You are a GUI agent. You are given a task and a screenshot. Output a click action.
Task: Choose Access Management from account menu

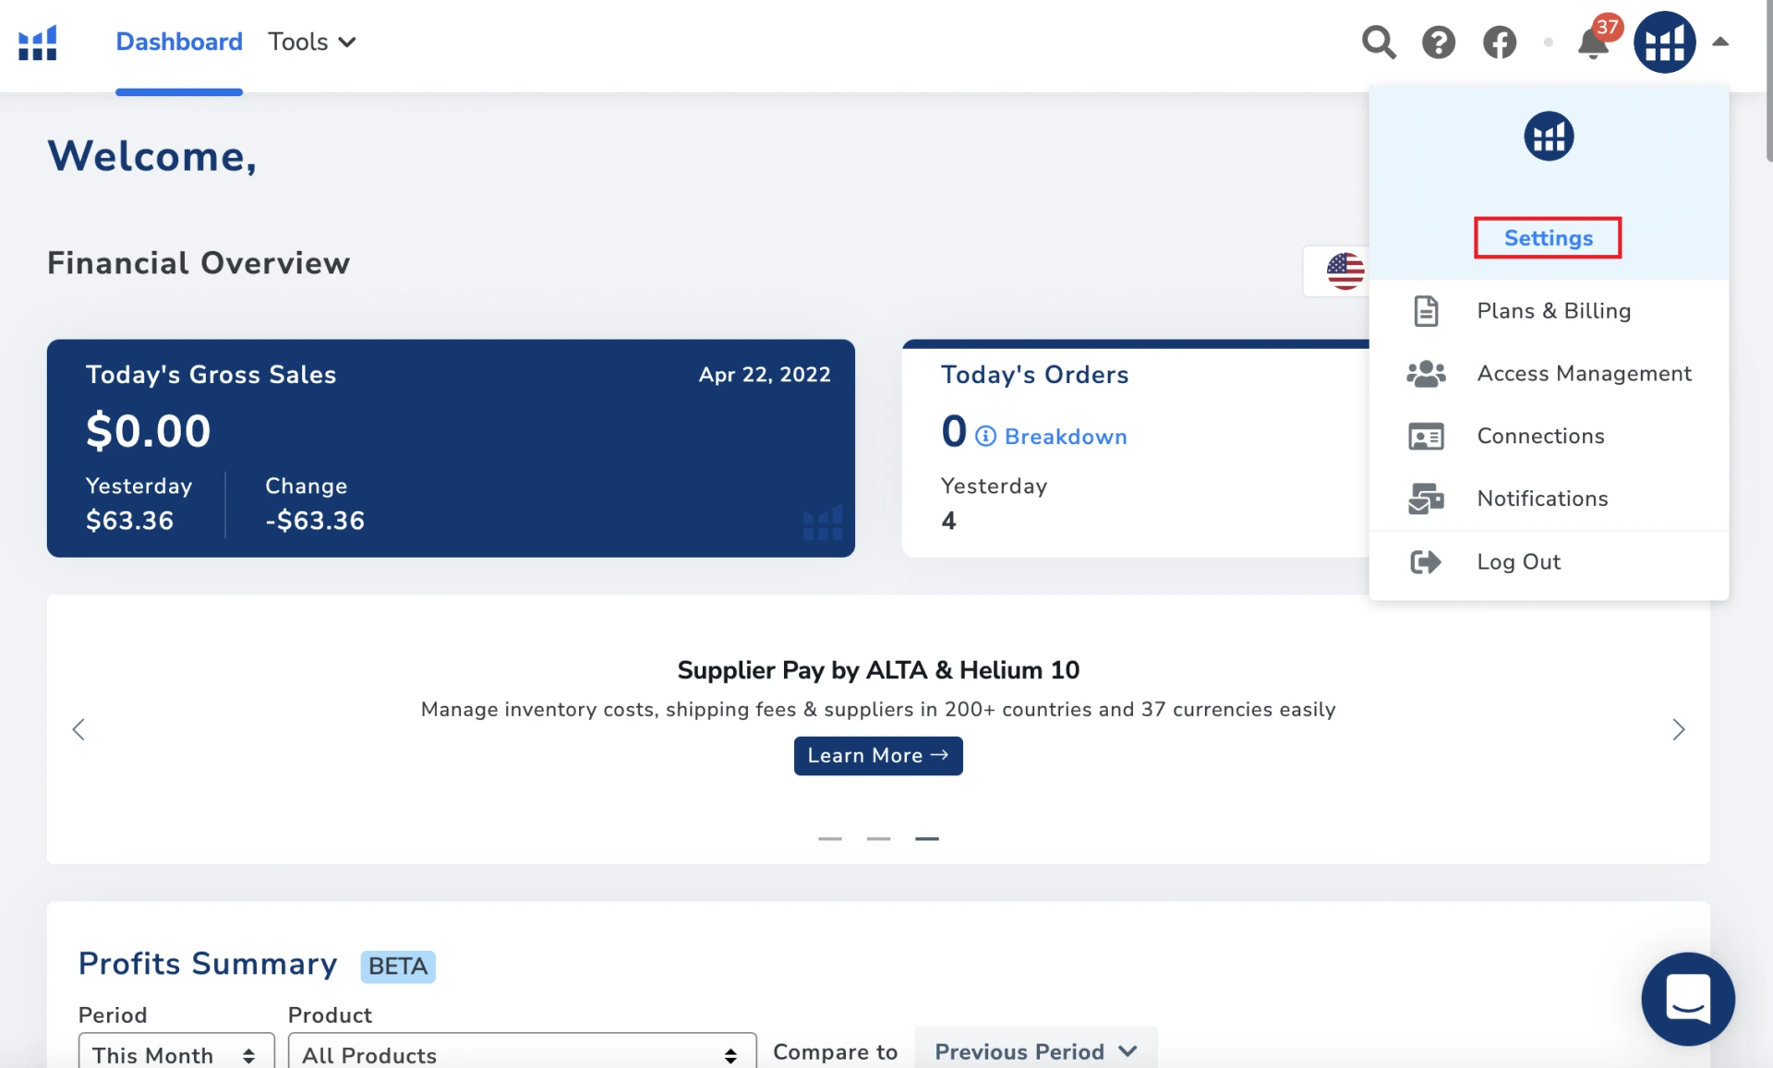1584,374
